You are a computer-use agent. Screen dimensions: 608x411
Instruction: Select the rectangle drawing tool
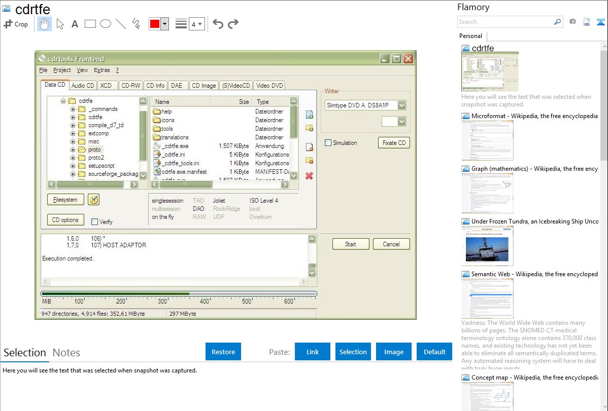[90, 24]
